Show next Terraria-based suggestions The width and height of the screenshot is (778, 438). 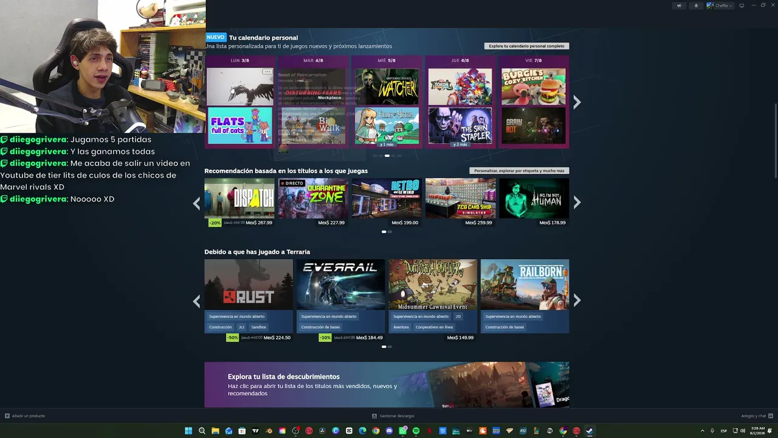[x=577, y=300]
